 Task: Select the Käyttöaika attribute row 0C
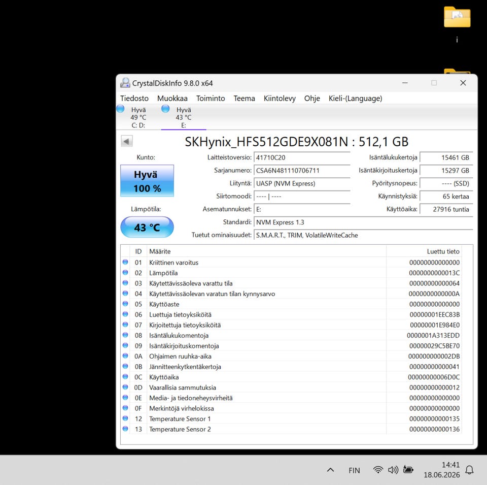(291, 377)
